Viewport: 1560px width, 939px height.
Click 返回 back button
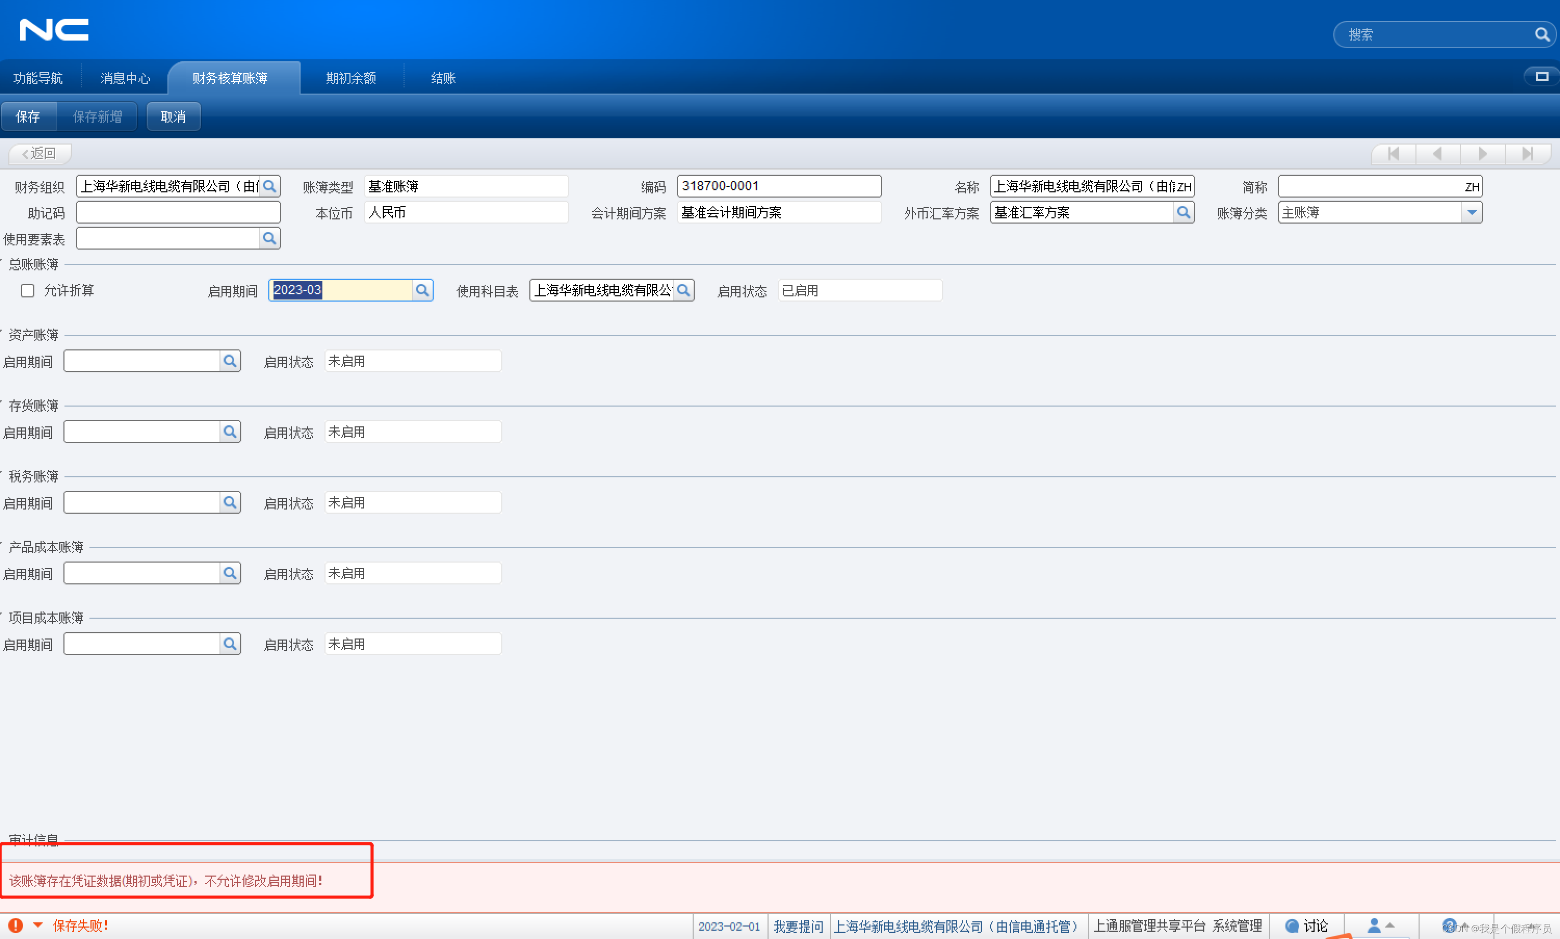click(x=39, y=154)
